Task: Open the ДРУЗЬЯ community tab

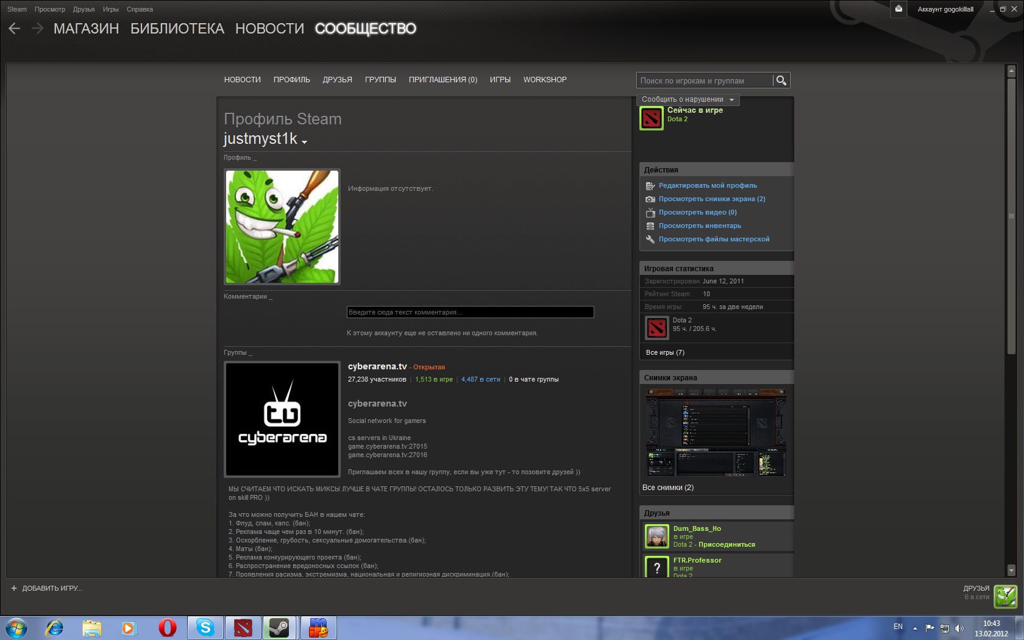Action: (338, 80)
